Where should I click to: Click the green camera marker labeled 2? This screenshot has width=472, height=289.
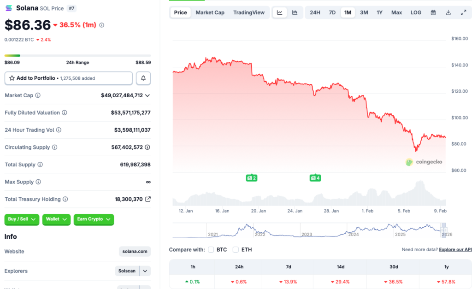(251, 177)
